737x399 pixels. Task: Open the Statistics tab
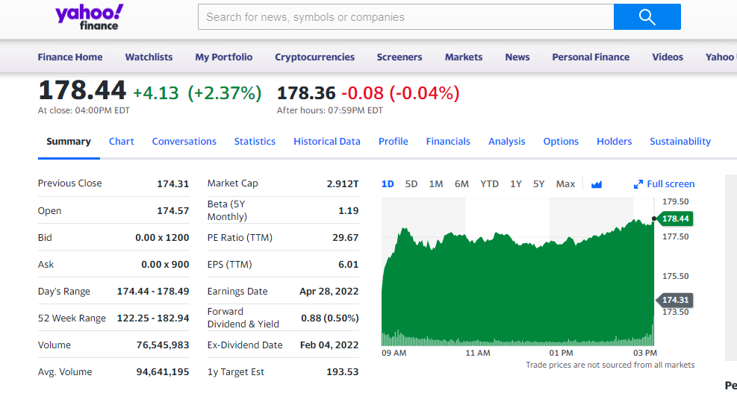[255, 142]
